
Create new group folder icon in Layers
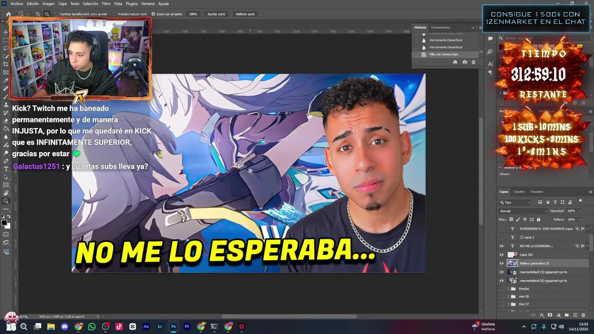click(x=567, y=315)
